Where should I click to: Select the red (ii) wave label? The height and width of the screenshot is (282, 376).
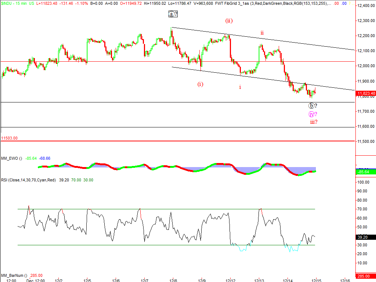(x=229, y=21)
